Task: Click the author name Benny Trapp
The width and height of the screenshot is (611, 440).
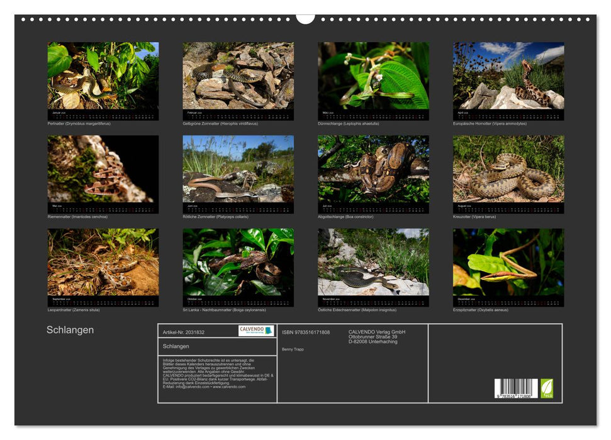Action: [293, 349]
